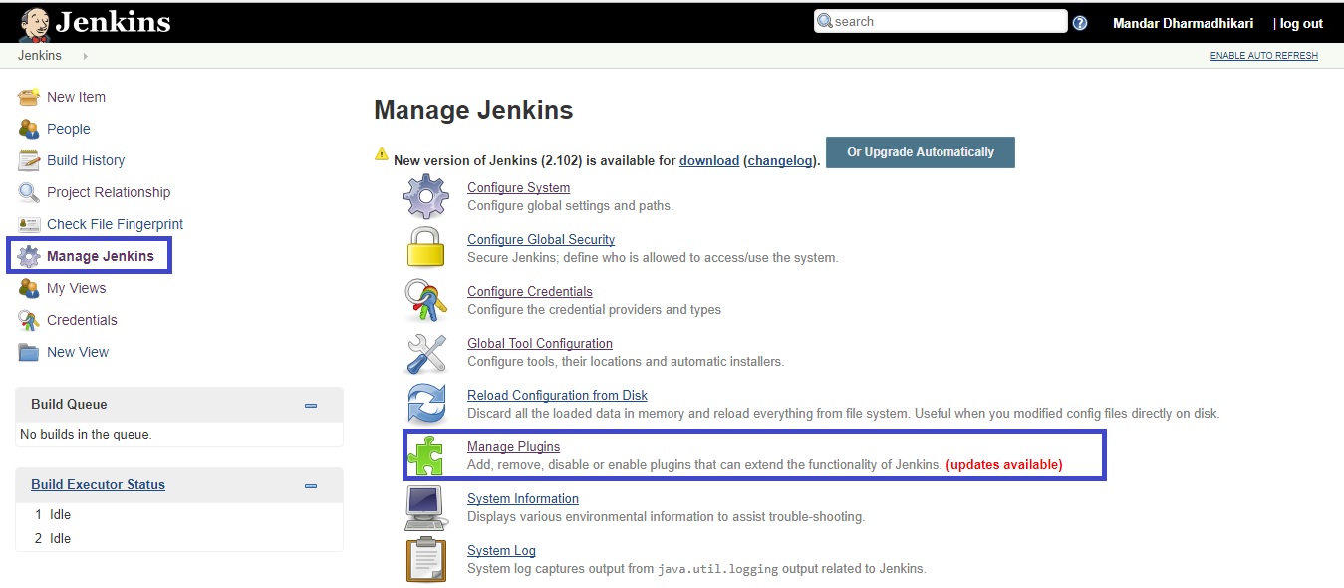1344x588 pixels.
Task: Open the Check File Fingerprint sidebar link
Action: [115, 224]
